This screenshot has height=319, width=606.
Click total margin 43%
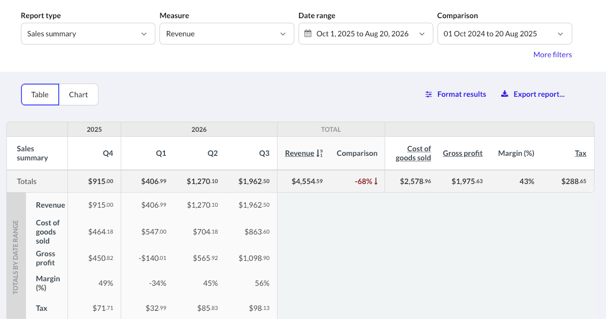(527, 181)
